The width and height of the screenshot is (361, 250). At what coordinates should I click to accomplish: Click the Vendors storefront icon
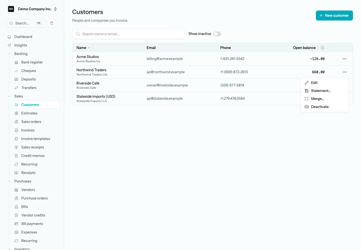coord(16,190)
